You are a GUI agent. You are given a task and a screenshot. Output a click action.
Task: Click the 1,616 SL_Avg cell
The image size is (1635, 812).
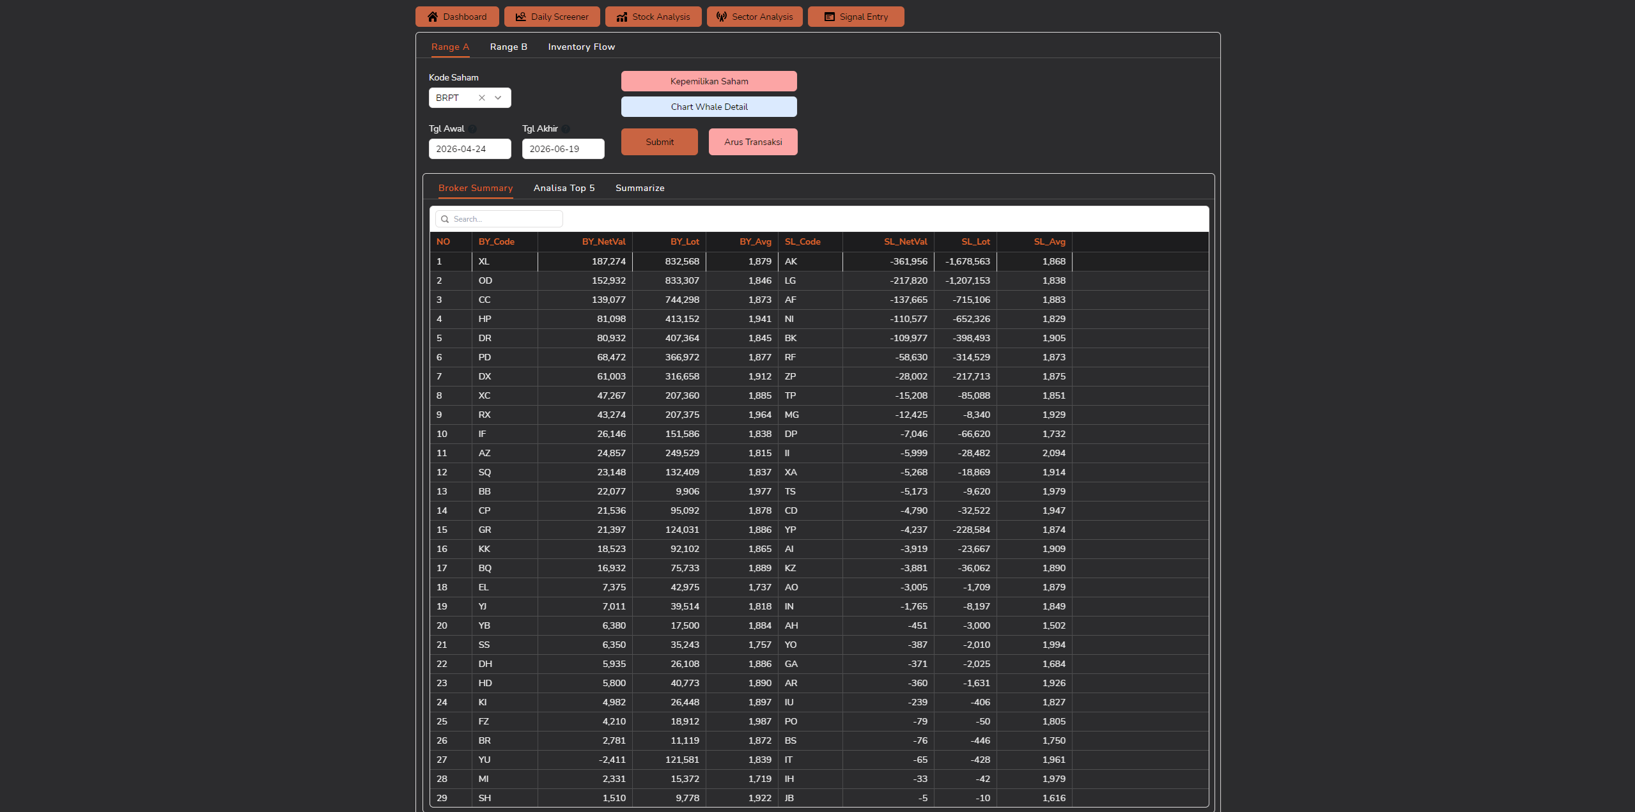pyautogui.click(x=1034, y=798)
